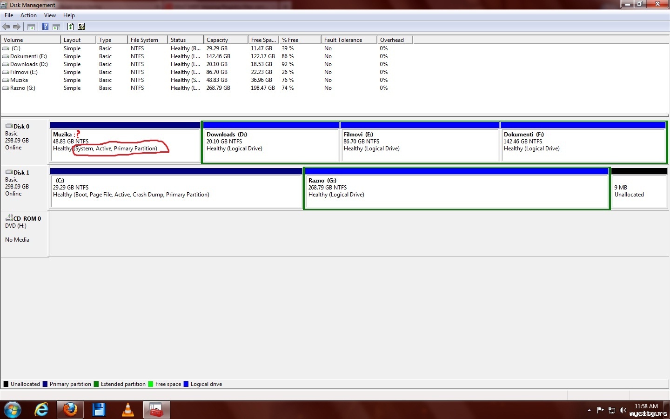Click the free space value 122.17 GB
Viewport: 670px width, 419px height.
263,56
